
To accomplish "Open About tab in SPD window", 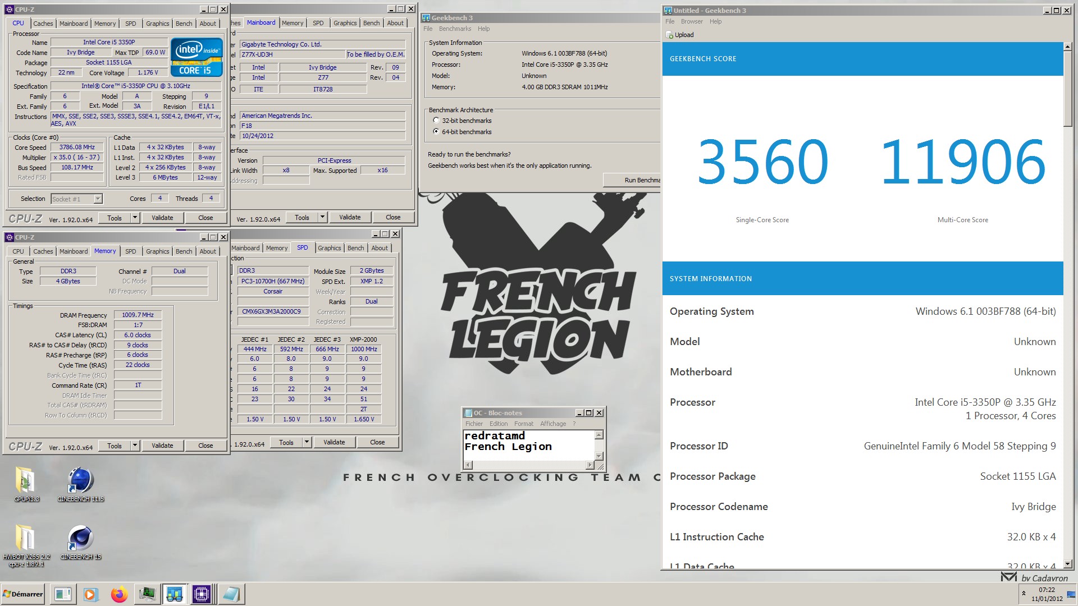I will click(380, 248).
